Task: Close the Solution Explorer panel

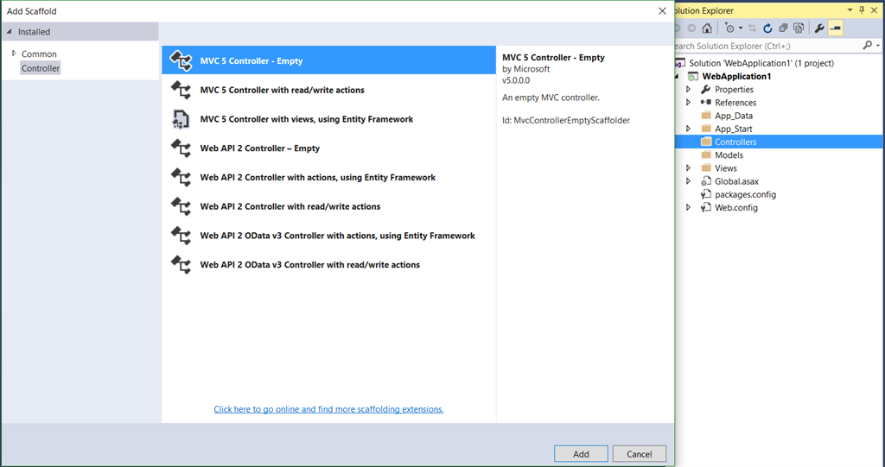Action: [875, 10]
